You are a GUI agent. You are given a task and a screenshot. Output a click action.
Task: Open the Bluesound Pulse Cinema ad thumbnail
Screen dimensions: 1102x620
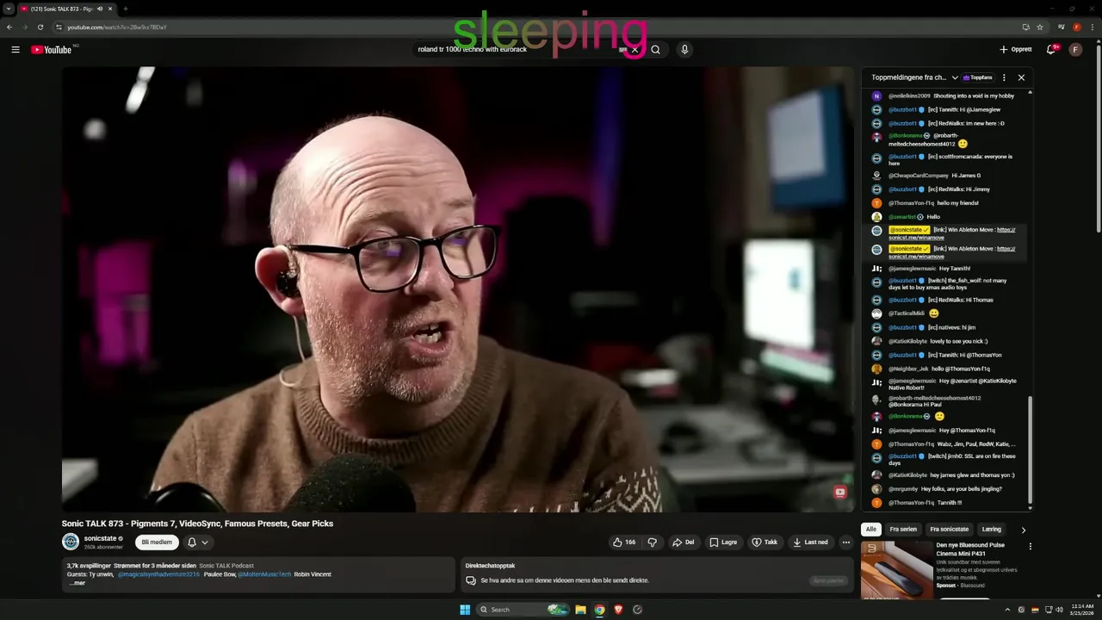tap(897, 570)
